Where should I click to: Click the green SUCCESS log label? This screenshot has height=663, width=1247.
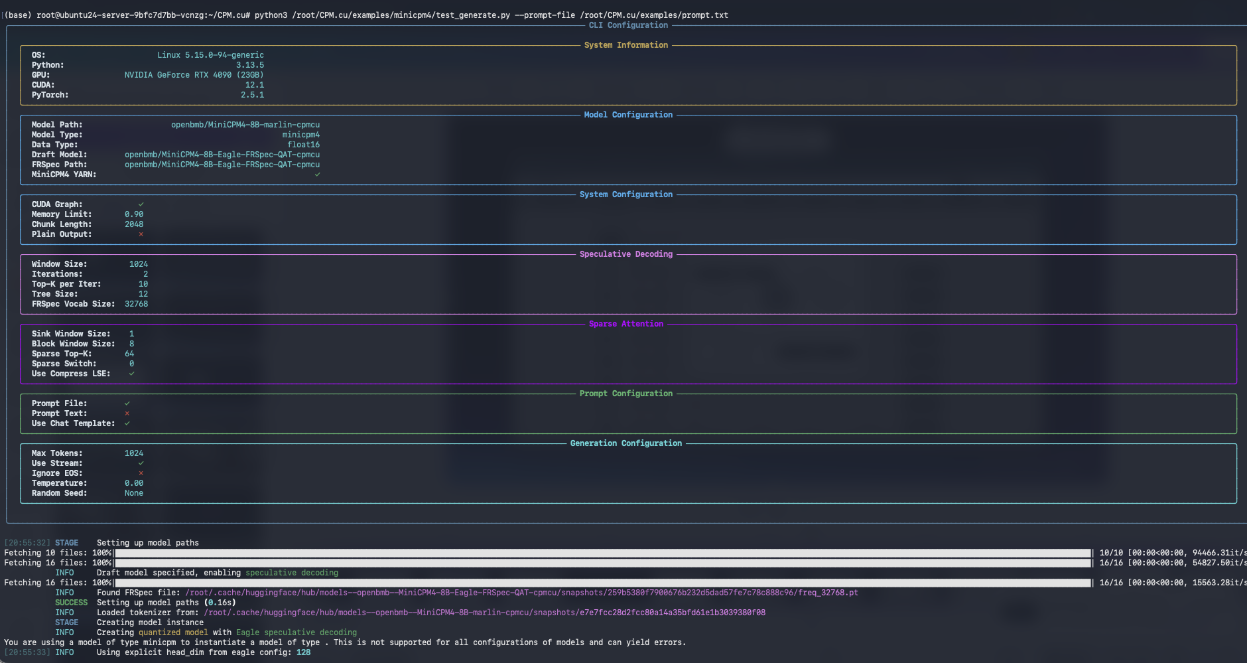[x=71, y=603]
